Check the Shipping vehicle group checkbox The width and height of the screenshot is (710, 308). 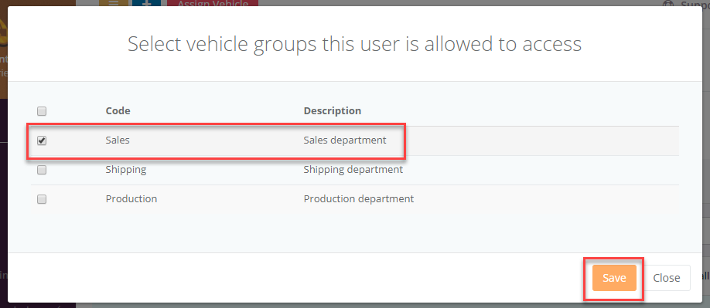click(42, 170)
